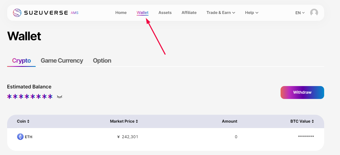The height and width of the screenshot is (155, 340).
Task: Select the Crypto tab
Action: (x=21, y=61)
